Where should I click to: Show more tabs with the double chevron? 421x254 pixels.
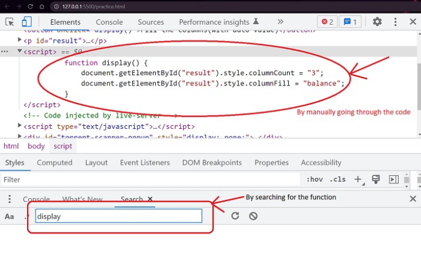(280, 22)
